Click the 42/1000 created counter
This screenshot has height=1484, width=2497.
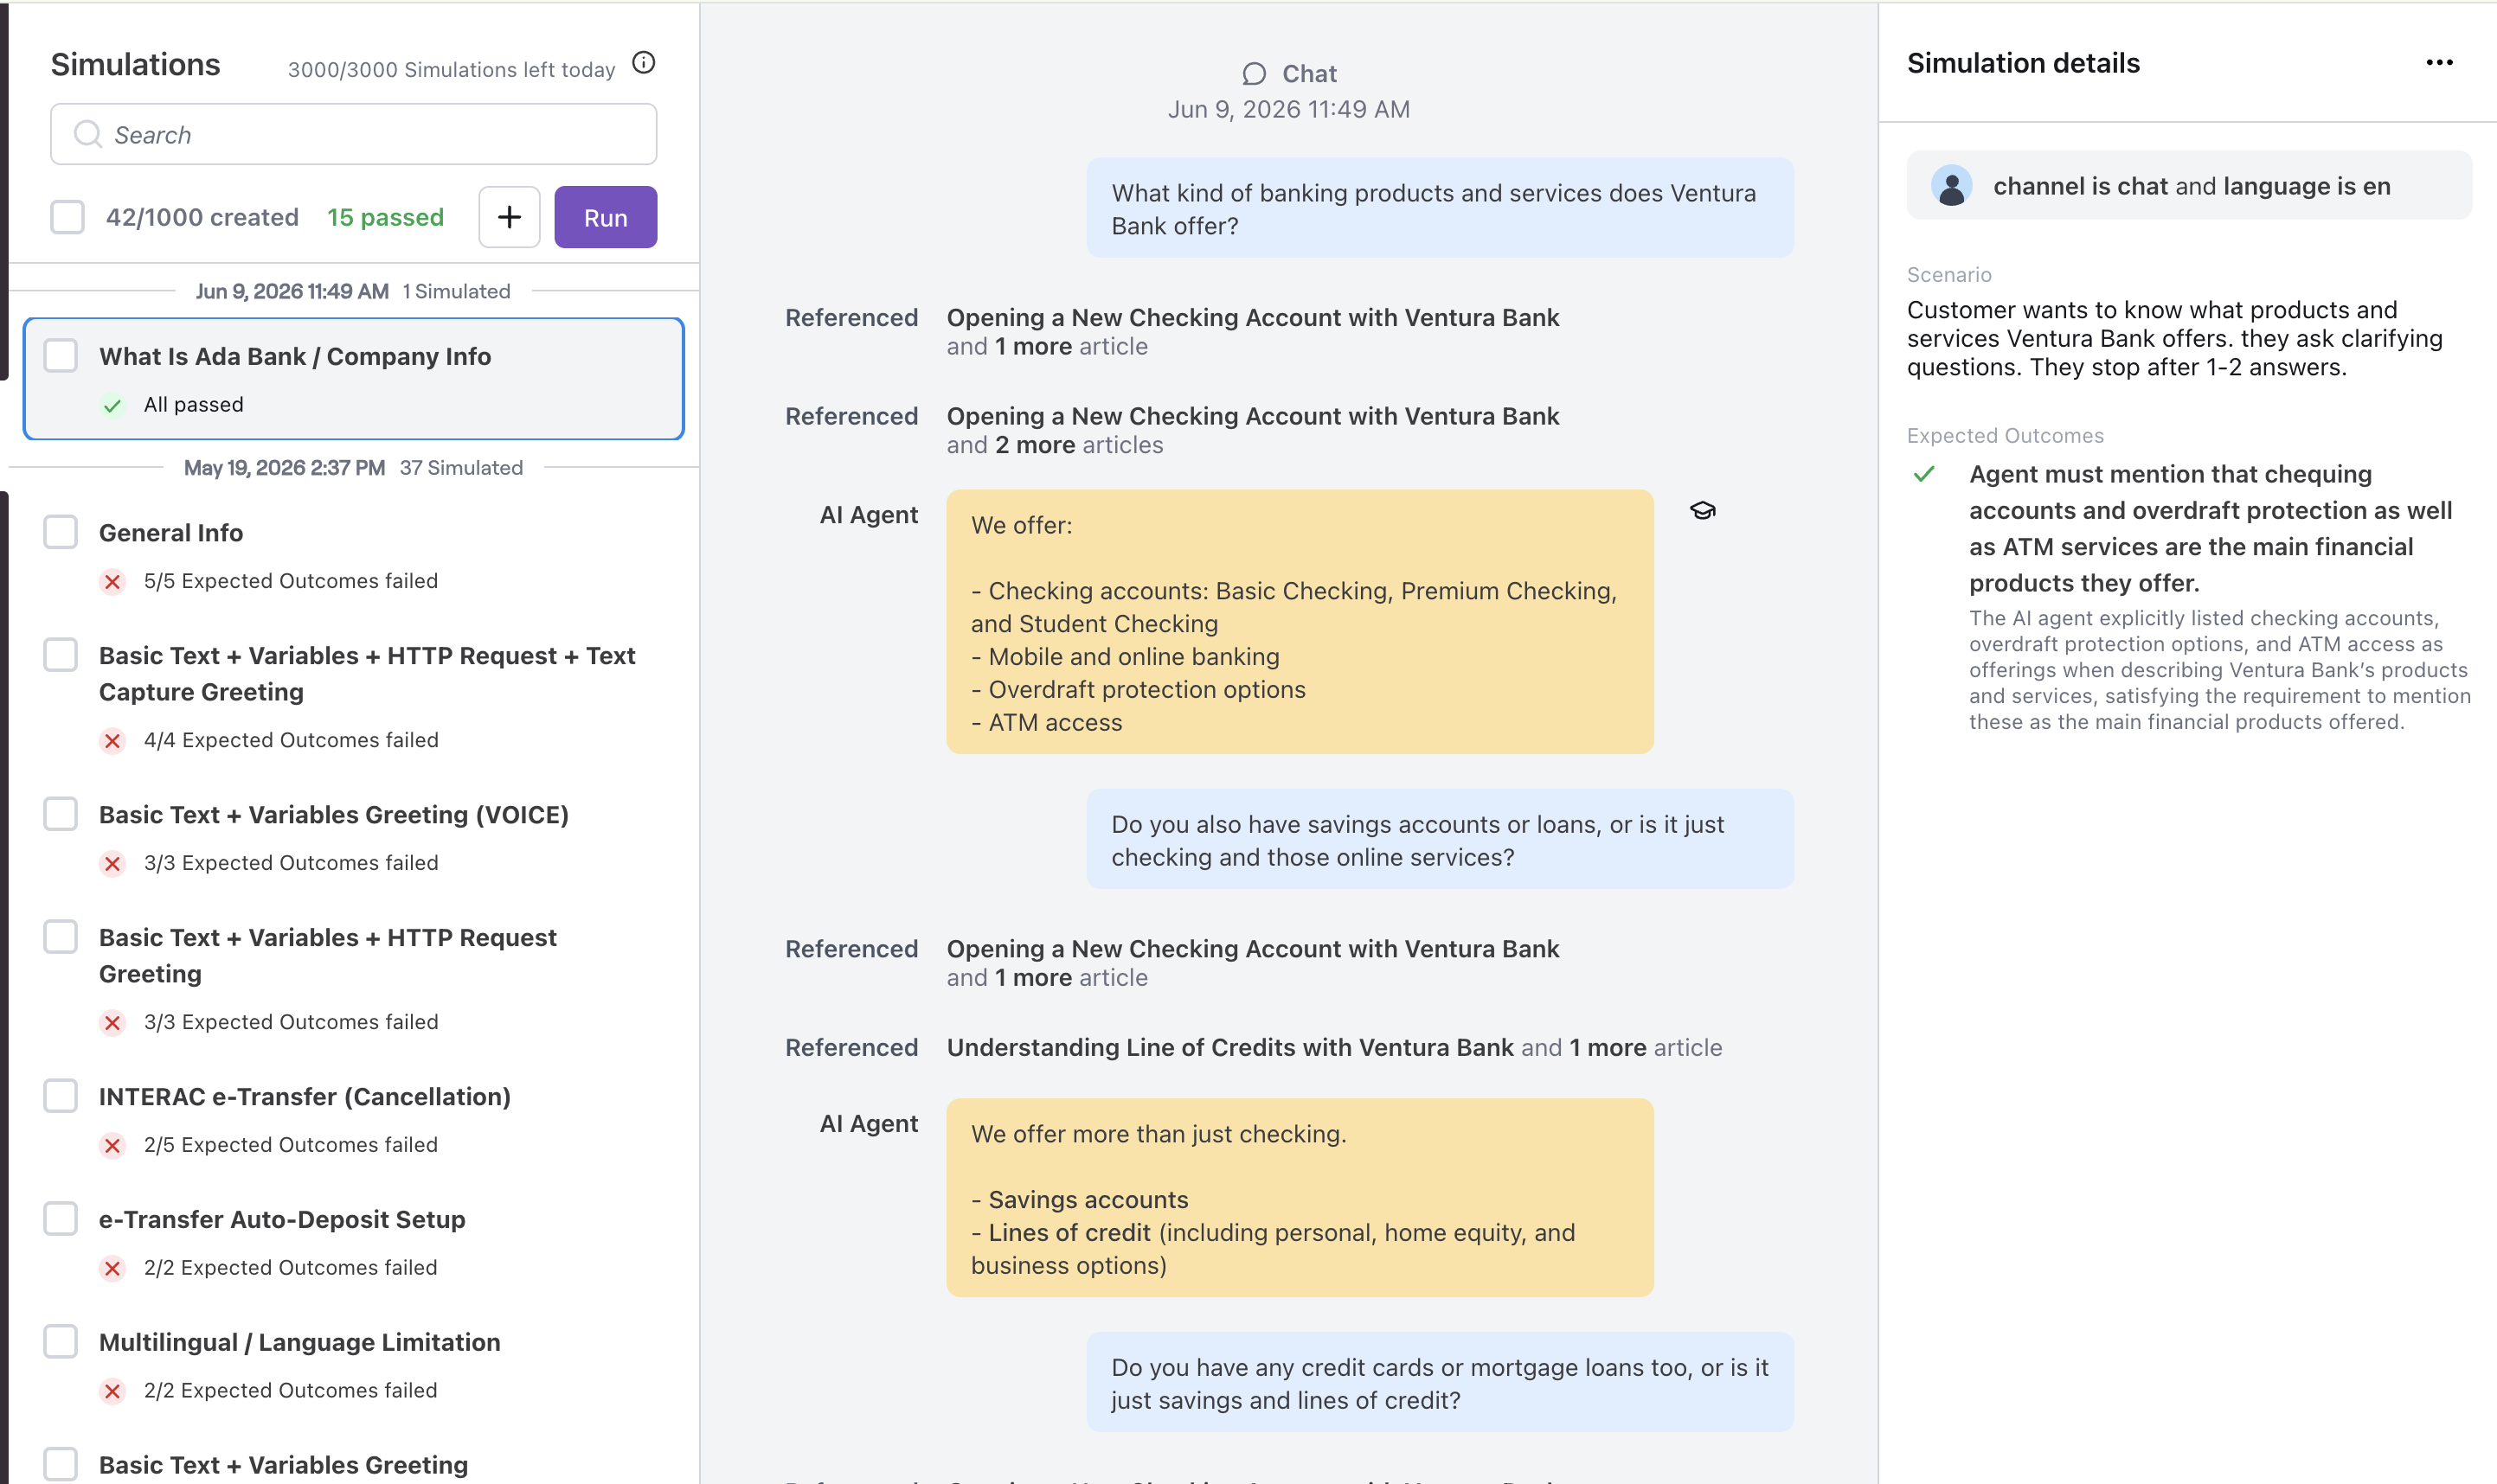[202, 217]
